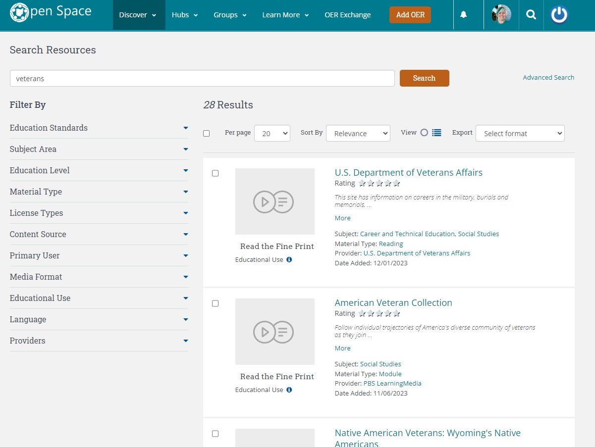Click the Date Added 12/01/2023 text
The height and width of the screenshot is (447, 595).
click(x=371, y=263)
